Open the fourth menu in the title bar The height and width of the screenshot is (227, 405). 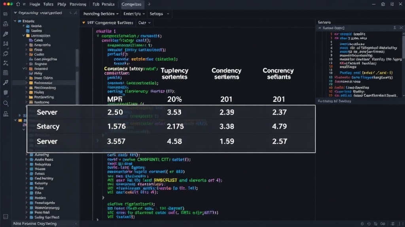(x=78, y=4)
